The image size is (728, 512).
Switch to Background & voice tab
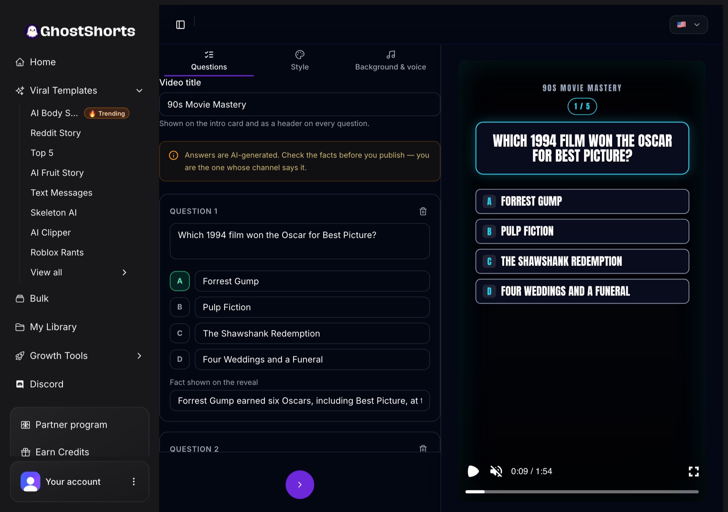[390, 60]
